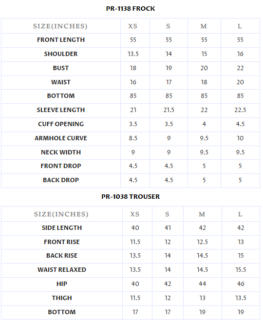The width and height of the screenshot is (263, 322).
Task: Click the SHOULDER value 13.5 for XS
Action: click(133, 54)
